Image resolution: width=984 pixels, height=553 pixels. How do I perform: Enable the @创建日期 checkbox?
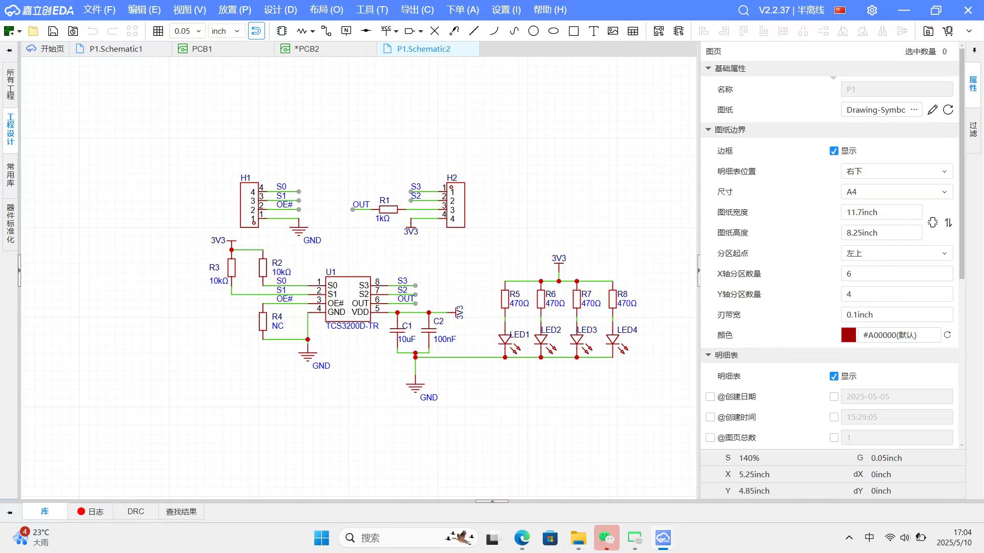tap(710, 397)
